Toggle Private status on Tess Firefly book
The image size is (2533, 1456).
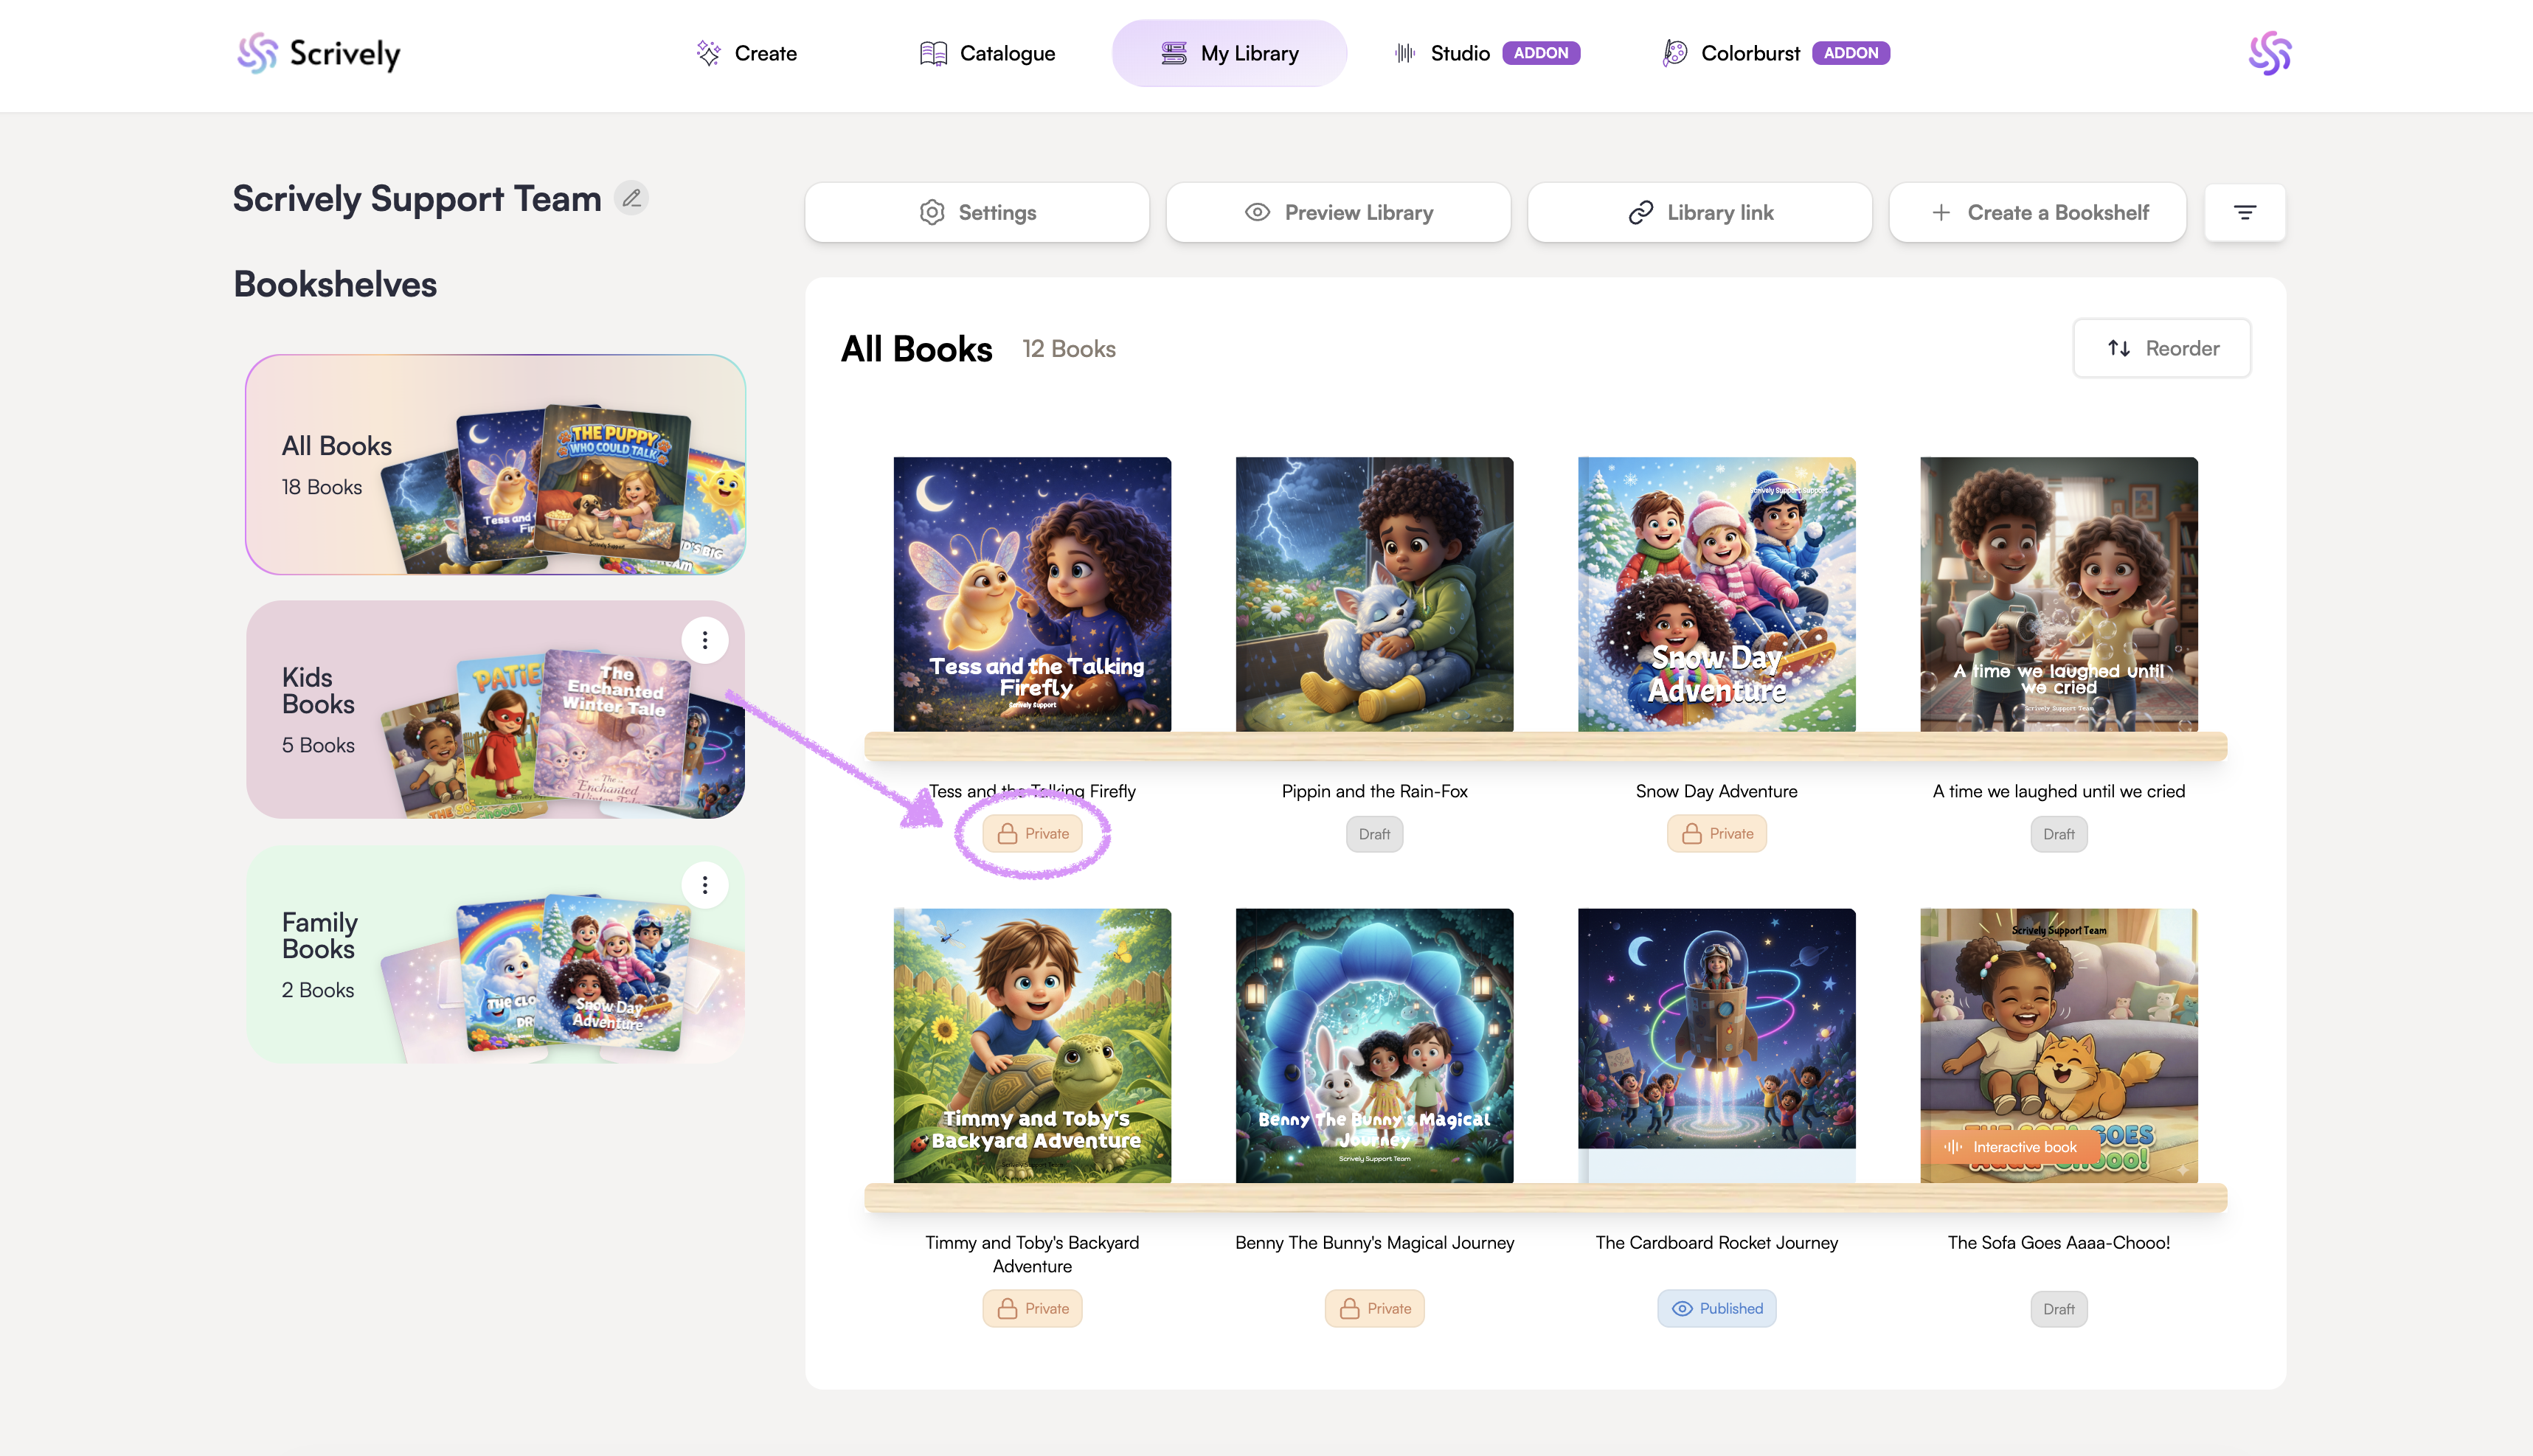(x=1032, y=833)
